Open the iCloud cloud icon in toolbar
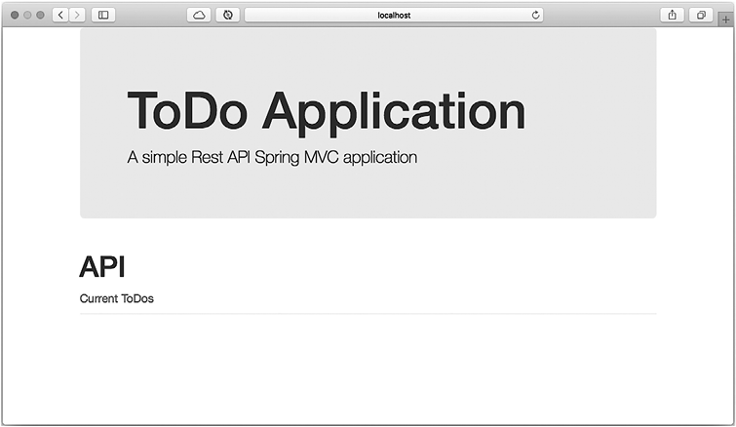Image resolution: width=736 pixels, height=427 pixels. (198, 15)
